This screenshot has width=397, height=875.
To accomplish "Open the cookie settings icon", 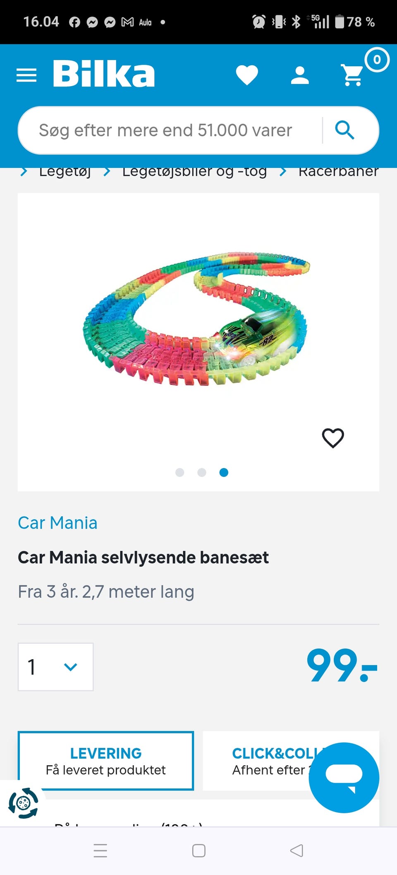I will [x=23, y=803].
